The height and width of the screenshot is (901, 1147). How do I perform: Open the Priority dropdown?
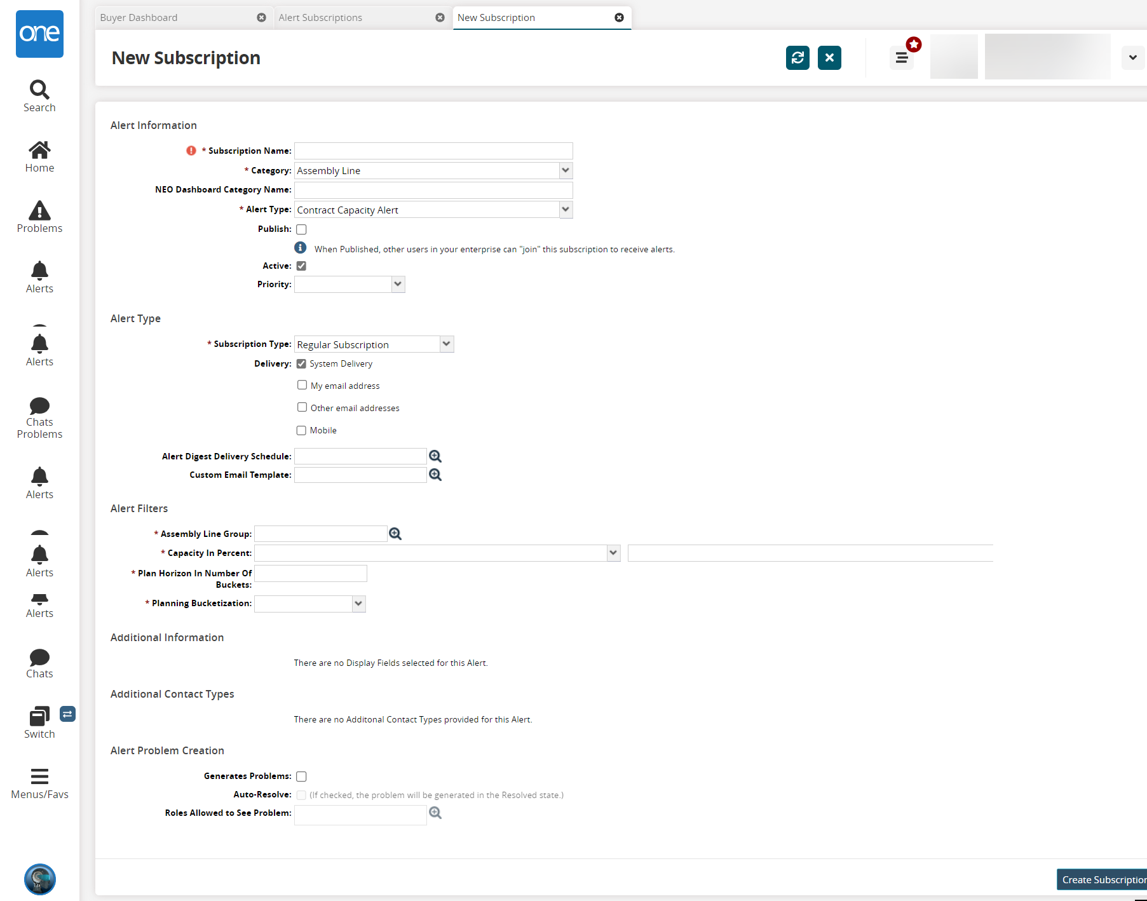tap(398, 284)
